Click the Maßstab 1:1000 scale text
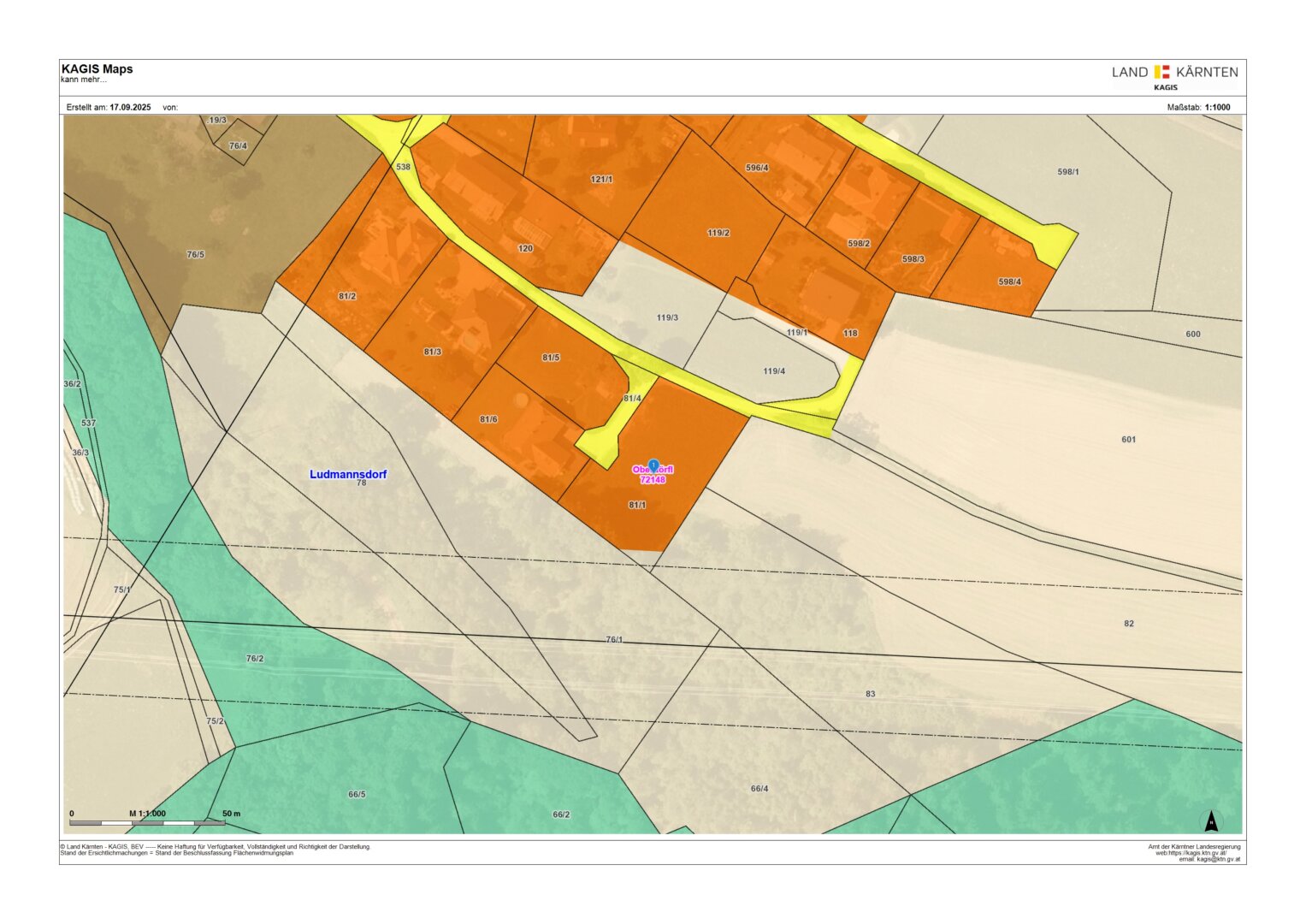 pos(1198,107)
